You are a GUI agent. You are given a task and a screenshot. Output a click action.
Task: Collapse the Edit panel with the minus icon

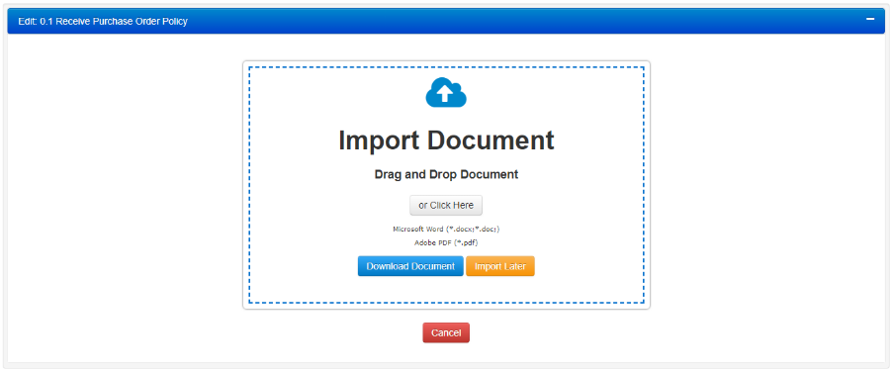click(x=869, y=20)
